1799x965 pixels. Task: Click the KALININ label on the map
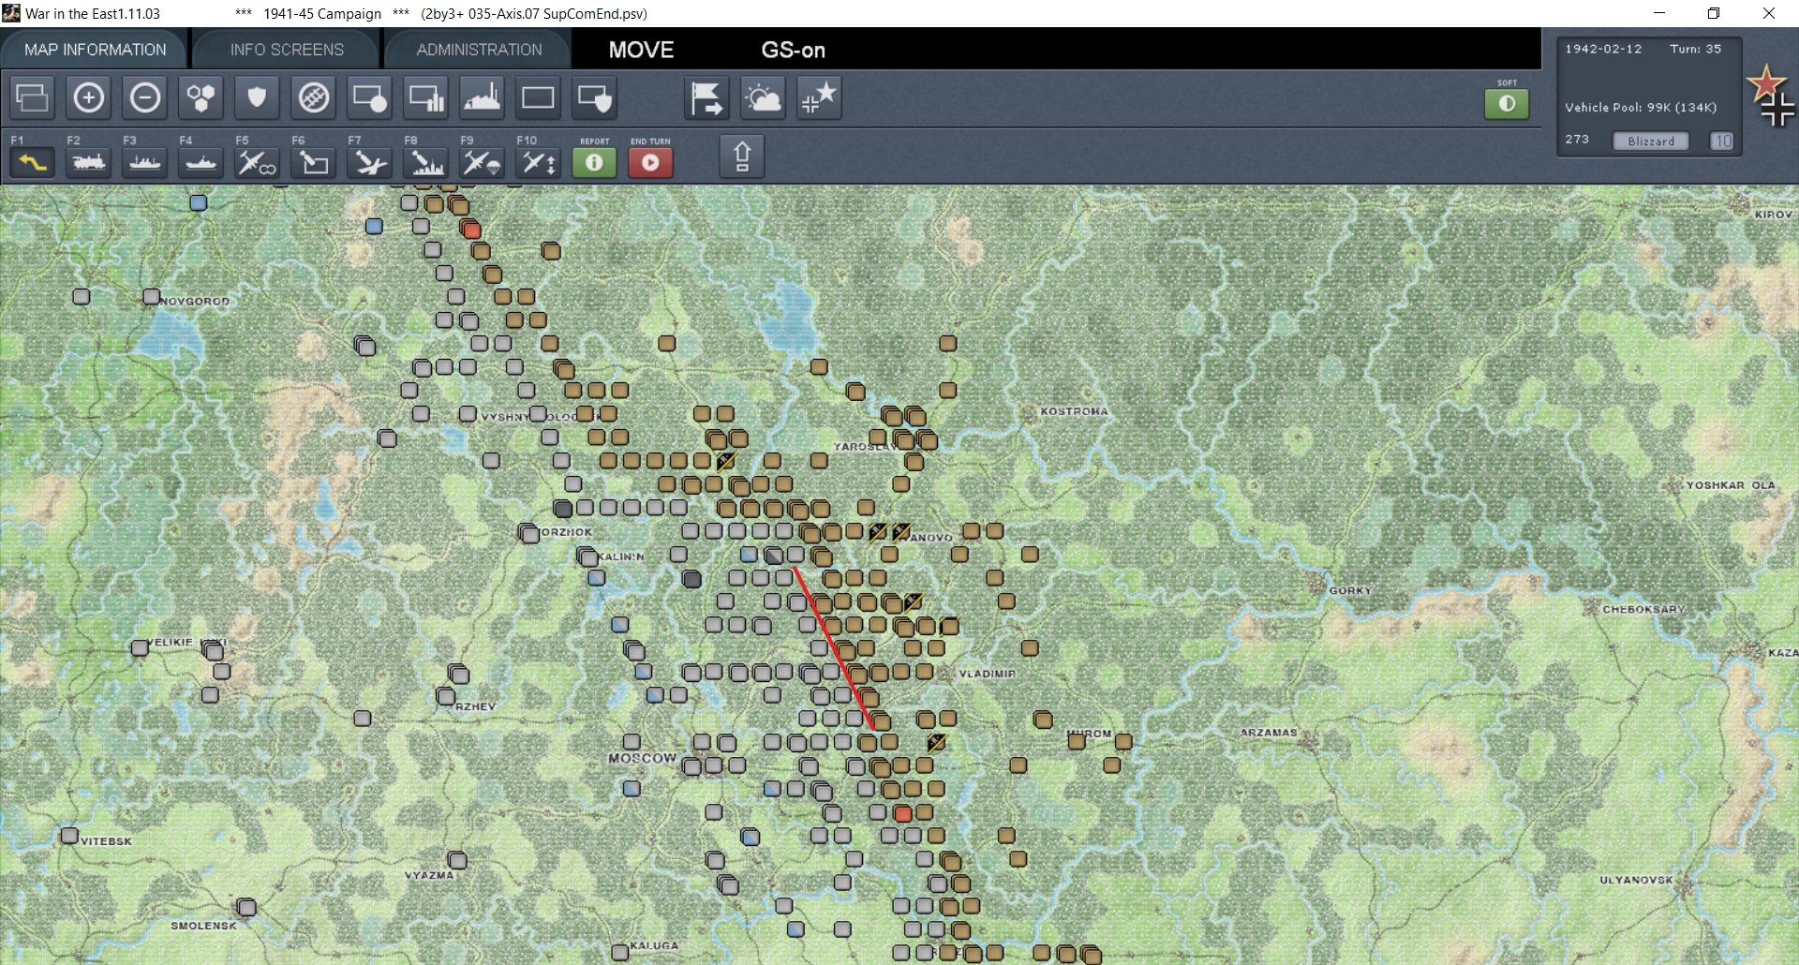(x=621, y=557)
